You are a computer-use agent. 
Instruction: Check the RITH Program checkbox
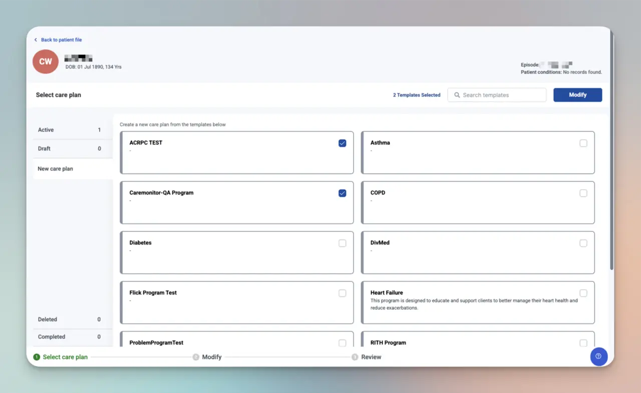(x=583, y=343)
